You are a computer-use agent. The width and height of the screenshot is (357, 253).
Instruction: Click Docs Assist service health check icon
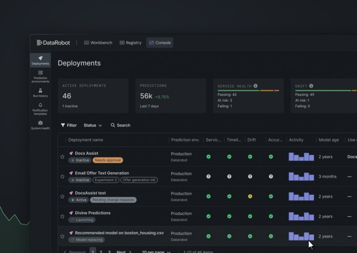click(208, 157)
